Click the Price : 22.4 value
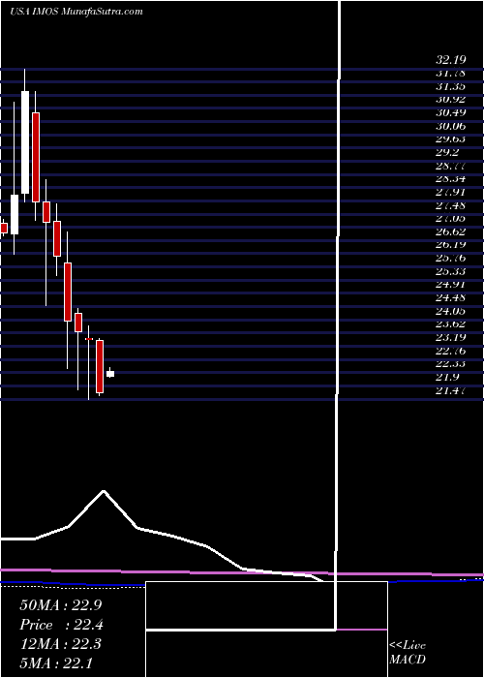Screen dimensions: 484x678 61,625
